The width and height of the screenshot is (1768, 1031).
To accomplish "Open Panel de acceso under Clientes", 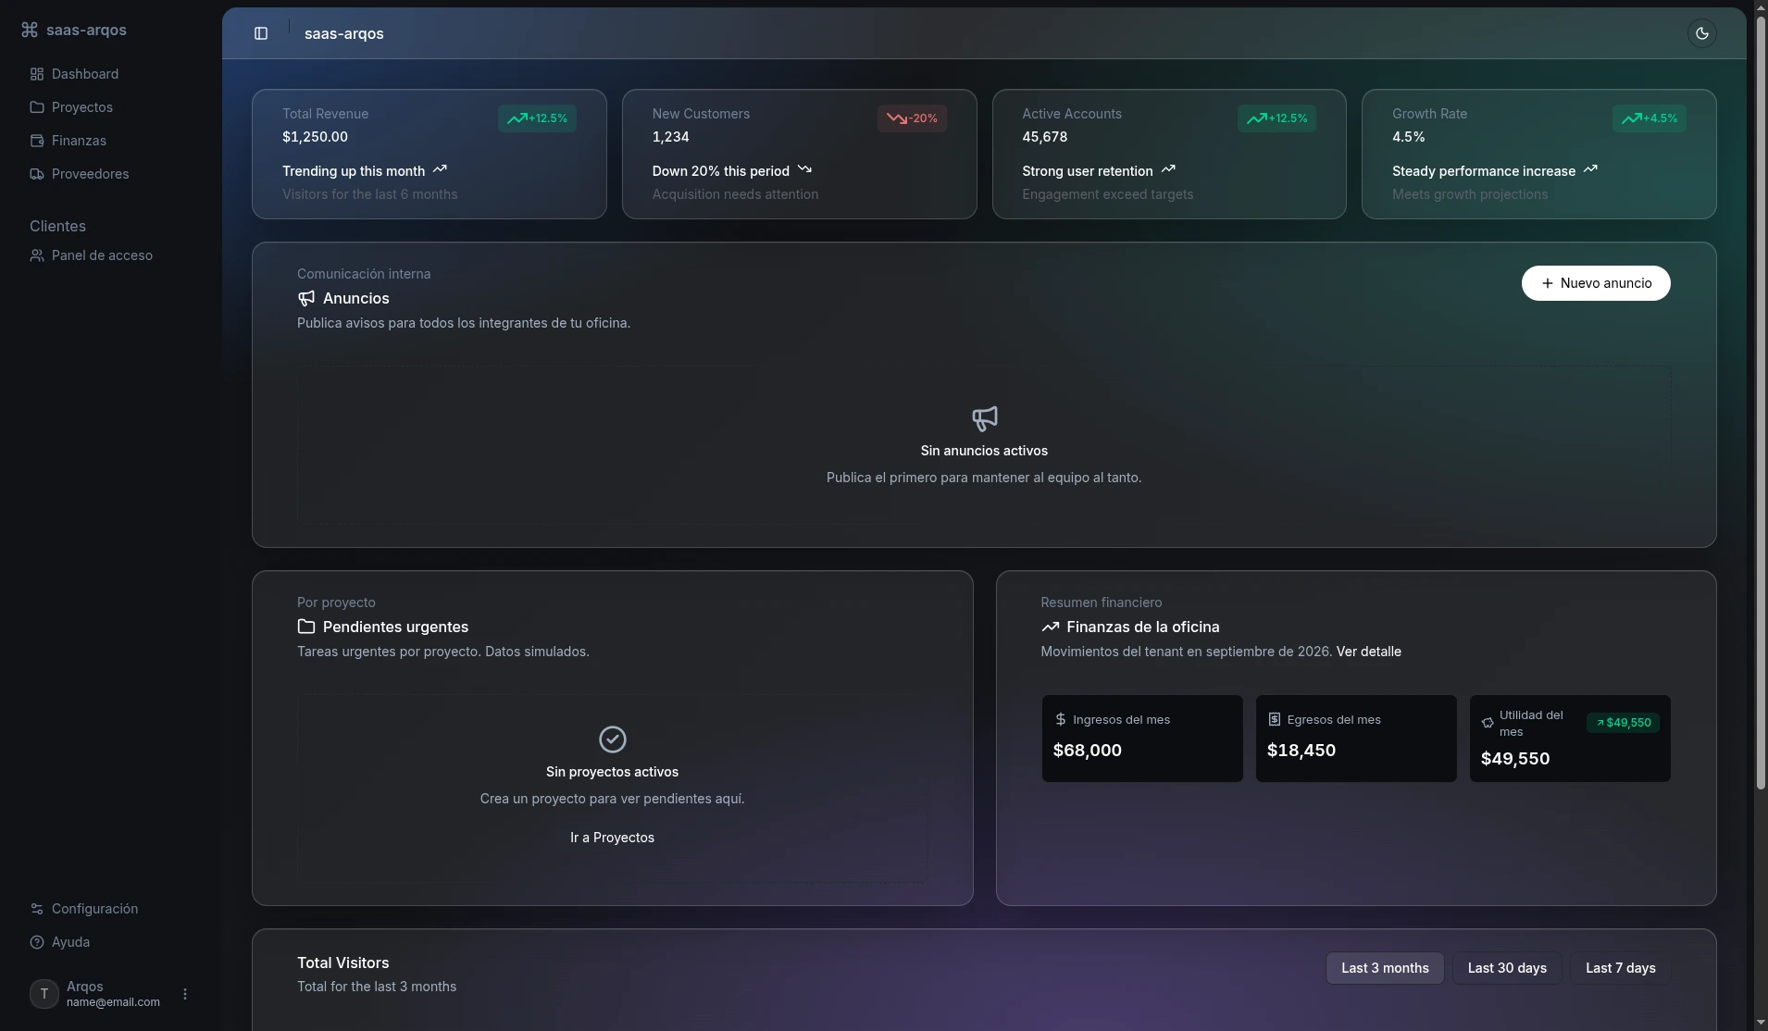I will (111, 255).
